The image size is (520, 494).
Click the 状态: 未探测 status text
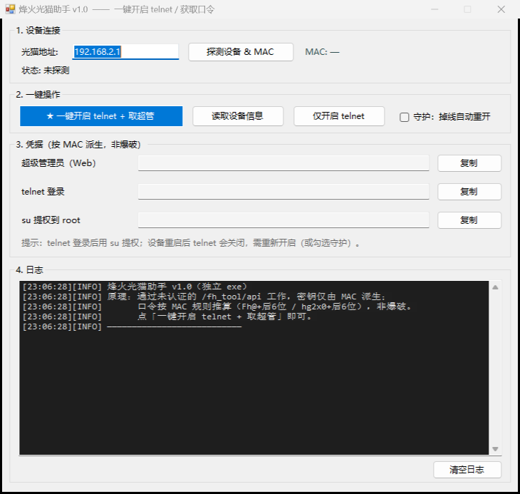point(46,71)
